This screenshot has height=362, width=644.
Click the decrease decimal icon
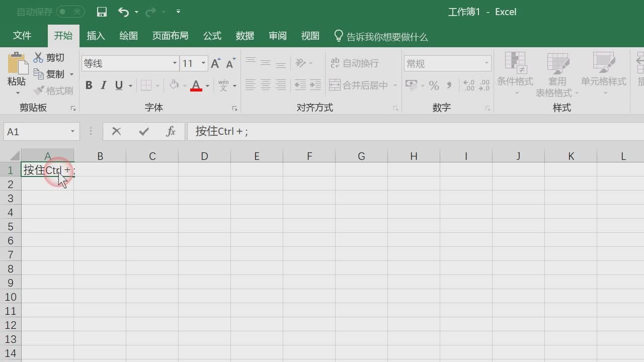(485, 85)
